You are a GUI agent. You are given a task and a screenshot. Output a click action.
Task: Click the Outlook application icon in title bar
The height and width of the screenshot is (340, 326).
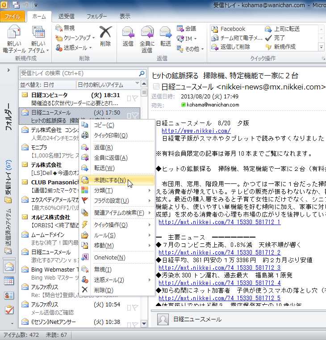click(4, 5)
